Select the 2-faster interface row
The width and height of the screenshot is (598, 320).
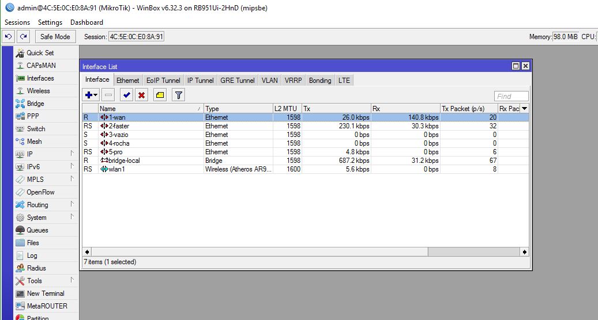(306, 126)
